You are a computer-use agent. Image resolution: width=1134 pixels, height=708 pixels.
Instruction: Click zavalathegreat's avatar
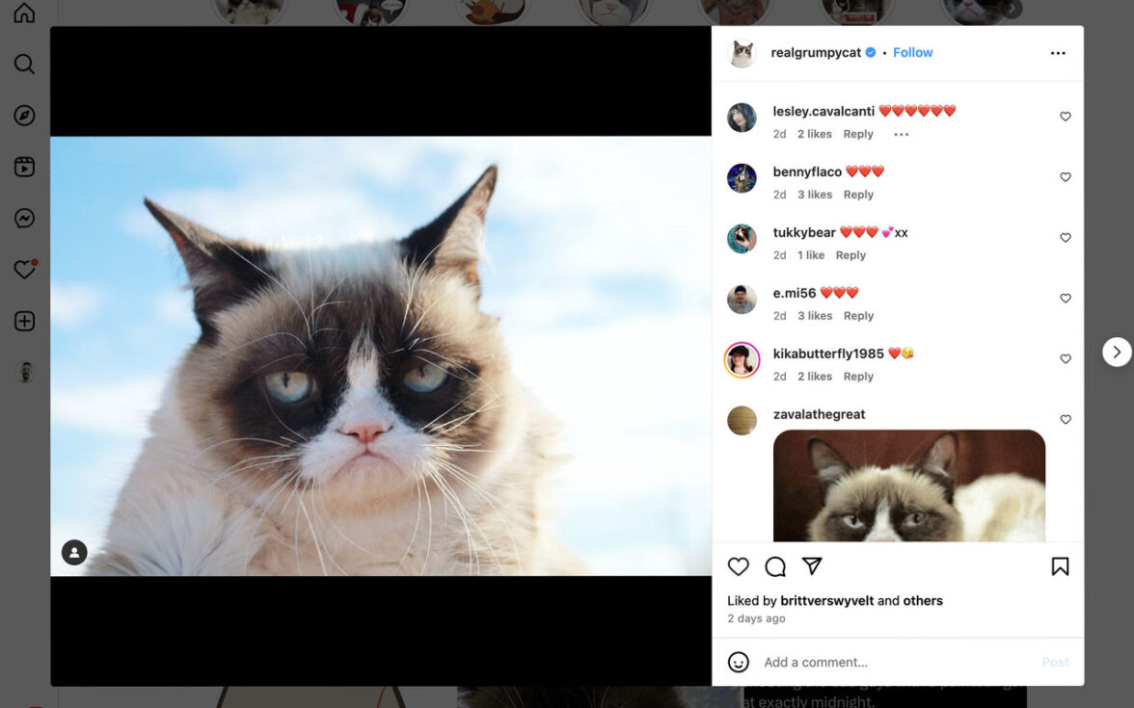[742, 420]
